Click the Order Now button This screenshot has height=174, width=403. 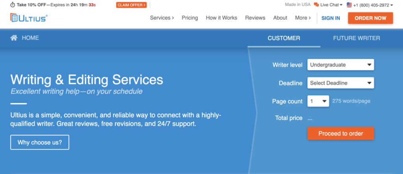click(370, 18)
